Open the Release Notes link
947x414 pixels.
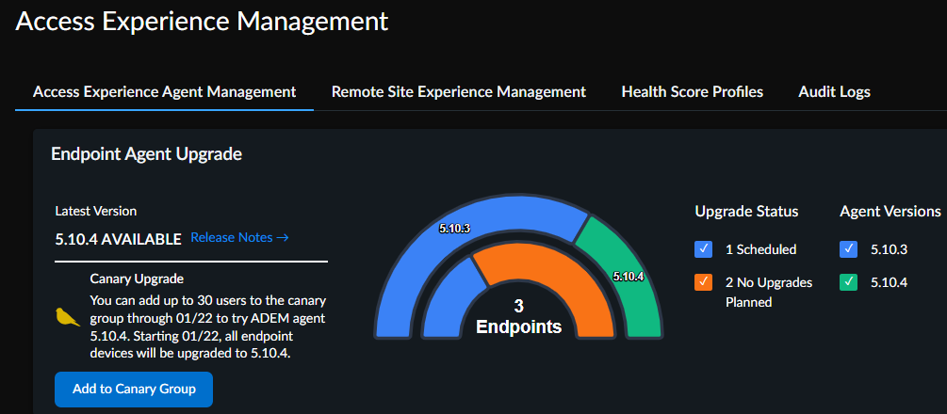click(x=239, y=237)
